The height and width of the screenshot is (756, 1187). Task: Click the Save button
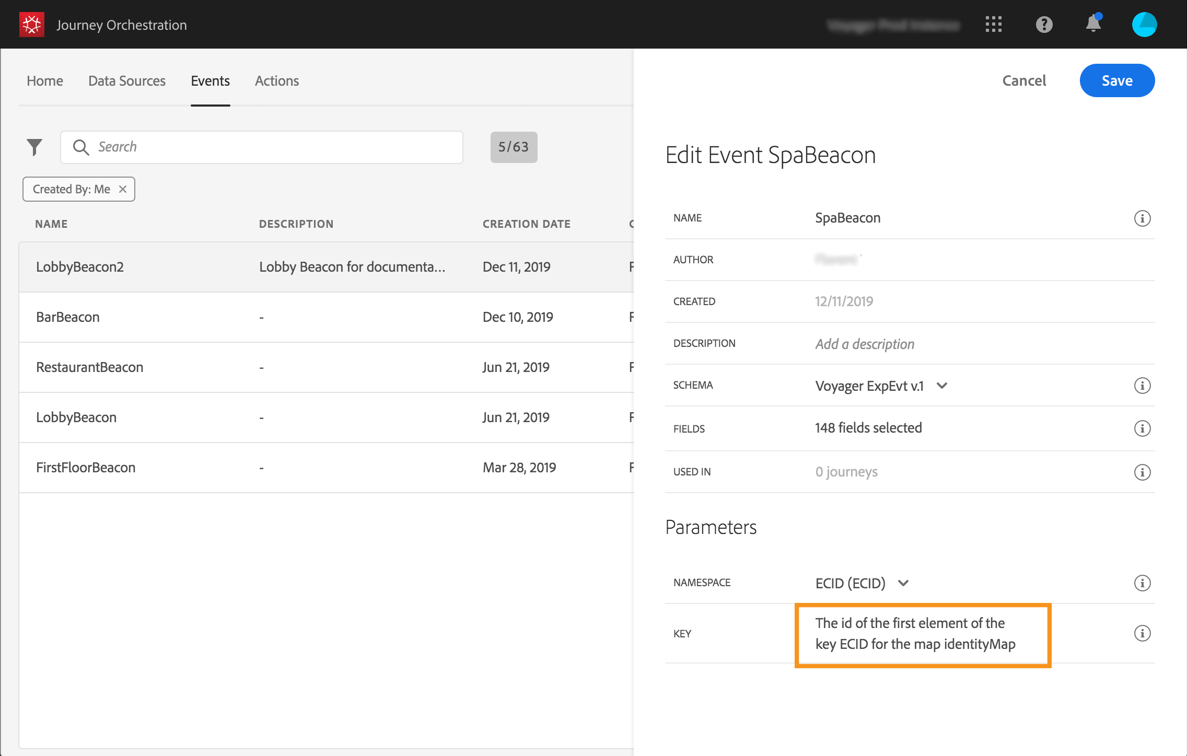[x=1117, y=80]
